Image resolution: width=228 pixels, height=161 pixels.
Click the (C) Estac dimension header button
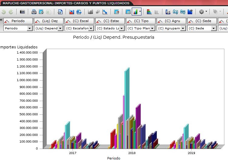click(110, 21)
